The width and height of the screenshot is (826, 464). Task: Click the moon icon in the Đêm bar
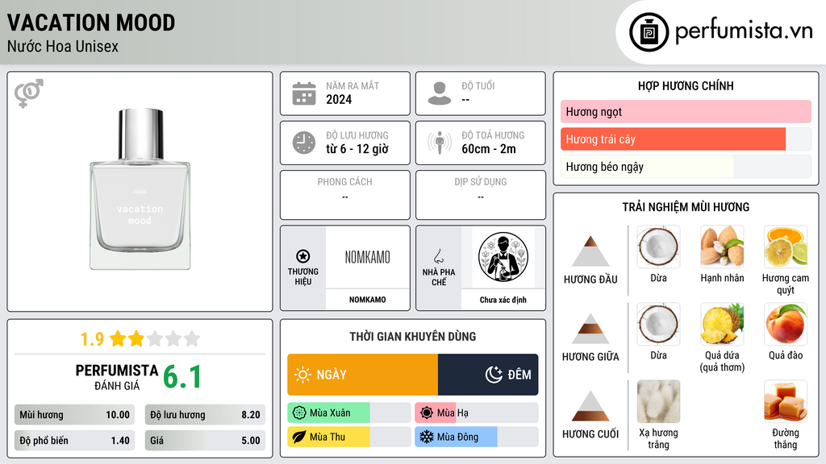494,375
